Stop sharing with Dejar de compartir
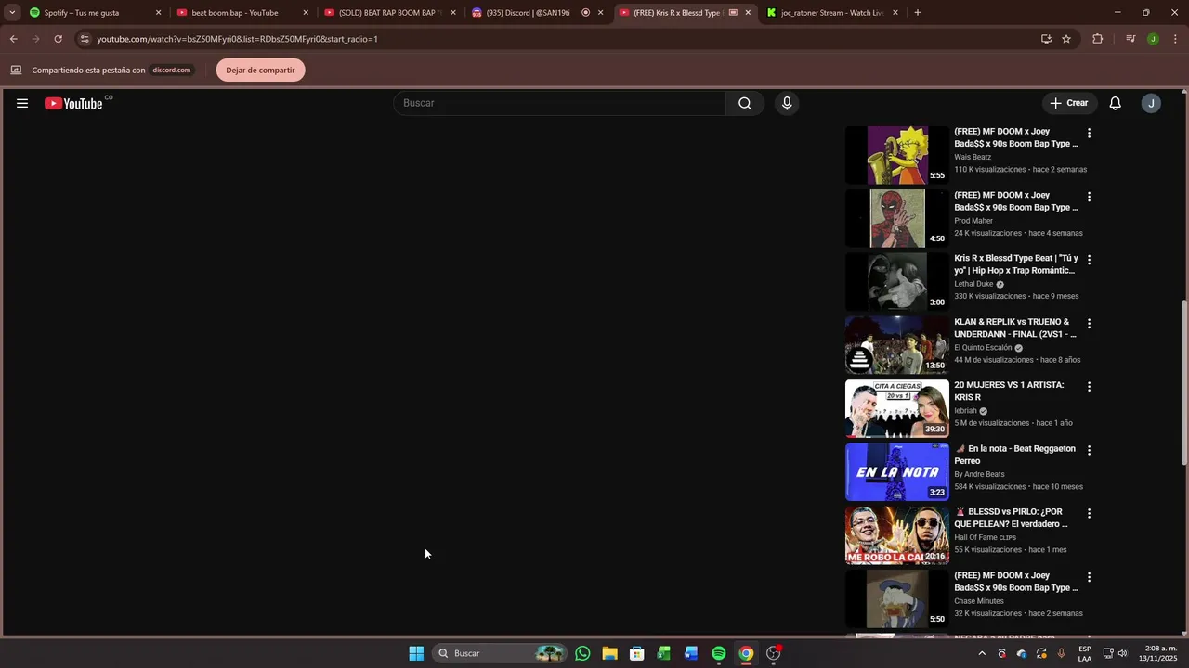 pos(260,70)
